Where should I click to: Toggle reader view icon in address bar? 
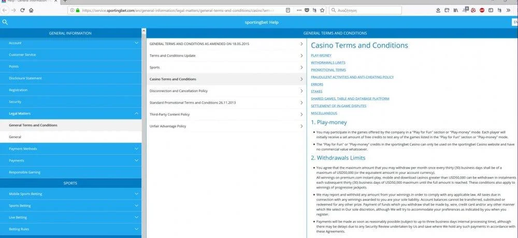point(288,10)
